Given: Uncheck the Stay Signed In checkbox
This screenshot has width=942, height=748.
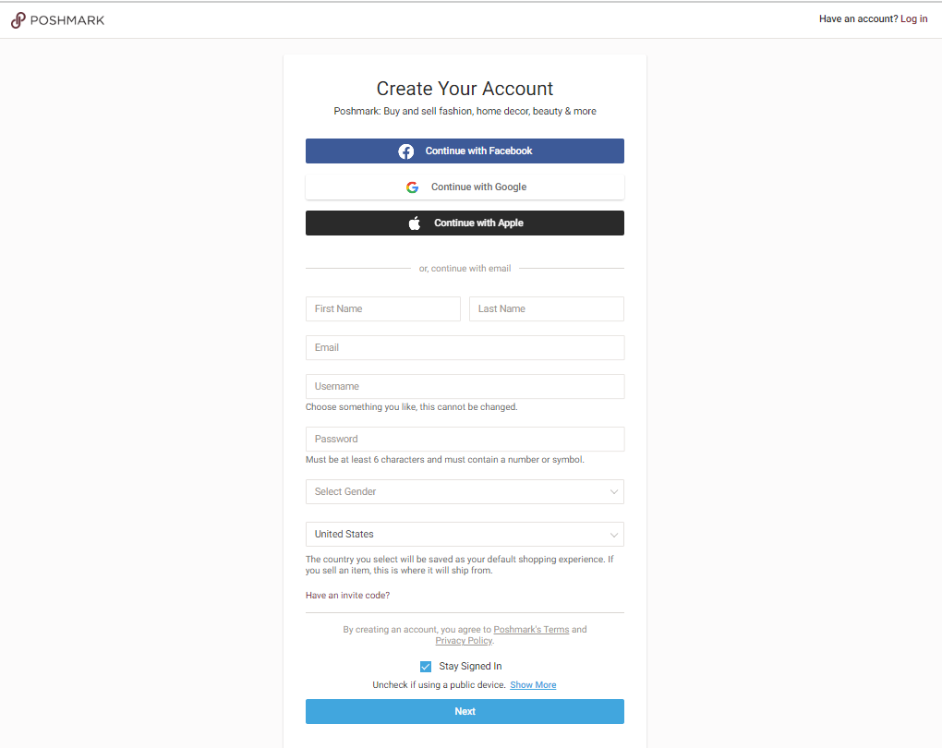Looking at the screenshot, I should click(x=426, y=667).
